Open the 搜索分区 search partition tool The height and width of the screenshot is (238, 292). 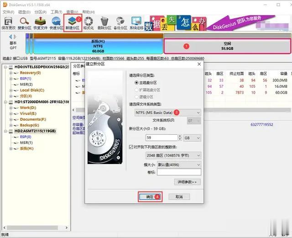click(x=24, y=23)
